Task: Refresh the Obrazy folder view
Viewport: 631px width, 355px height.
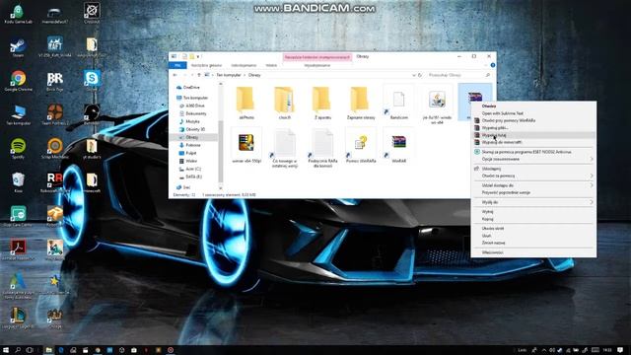Action: 420,75
